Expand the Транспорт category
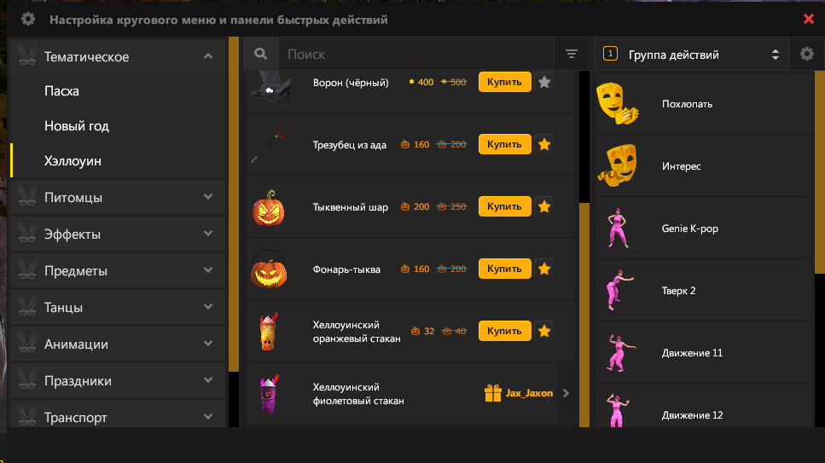The width and height of the screenshot is (825, 463). coord(208,417)
